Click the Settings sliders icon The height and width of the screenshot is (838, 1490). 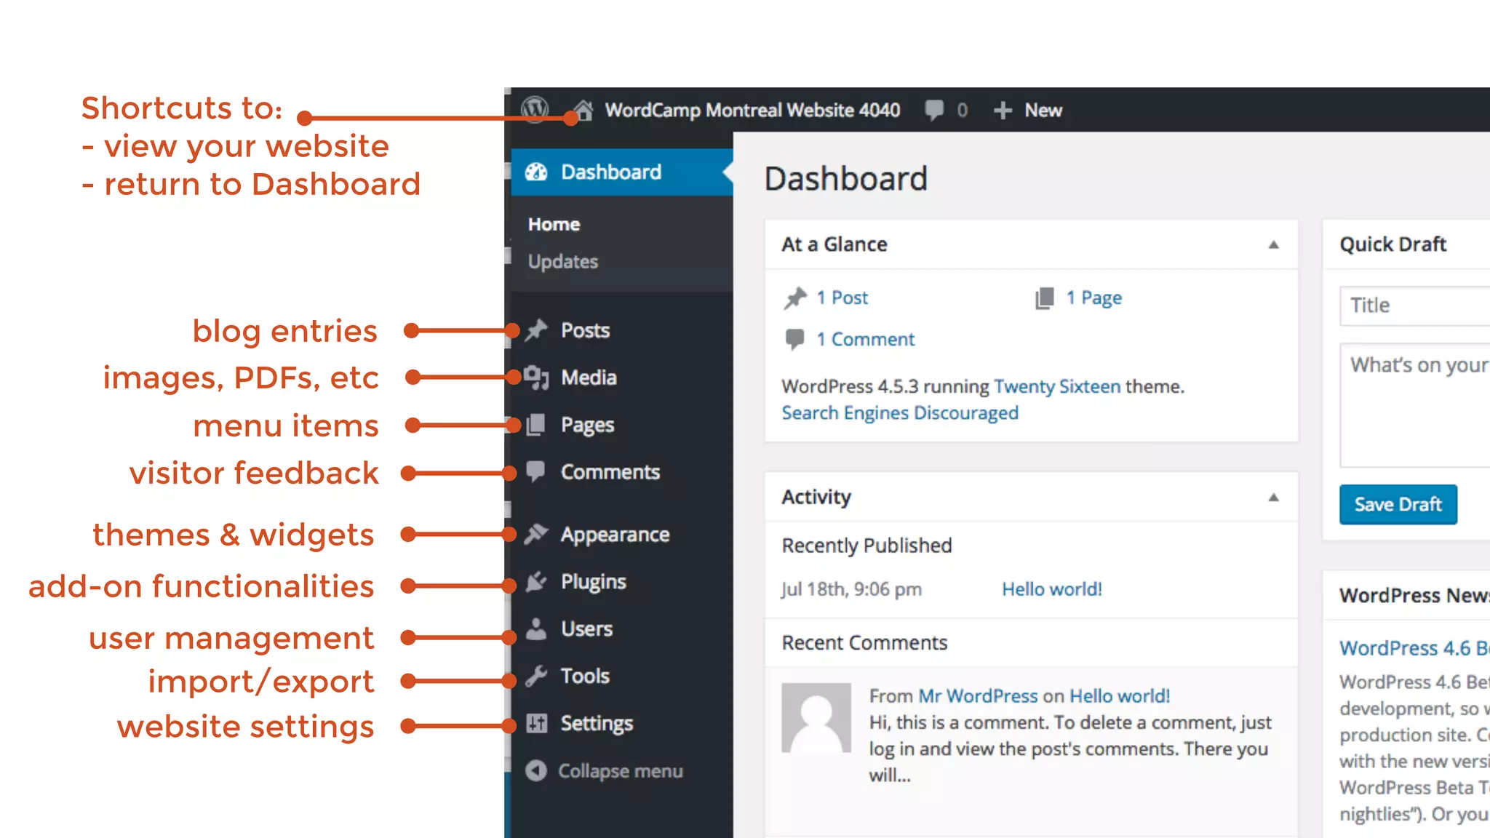click(536, 723)
